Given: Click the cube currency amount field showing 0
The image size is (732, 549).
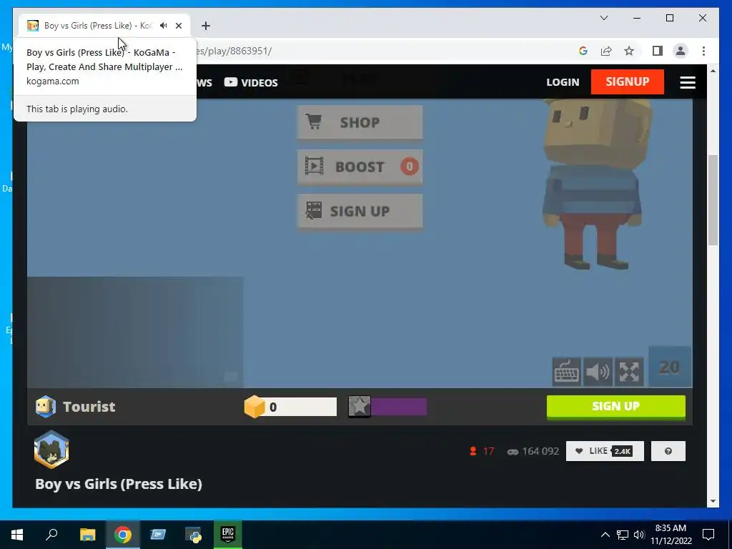Looking at the screenshot, I should click(x=301, y=407).
